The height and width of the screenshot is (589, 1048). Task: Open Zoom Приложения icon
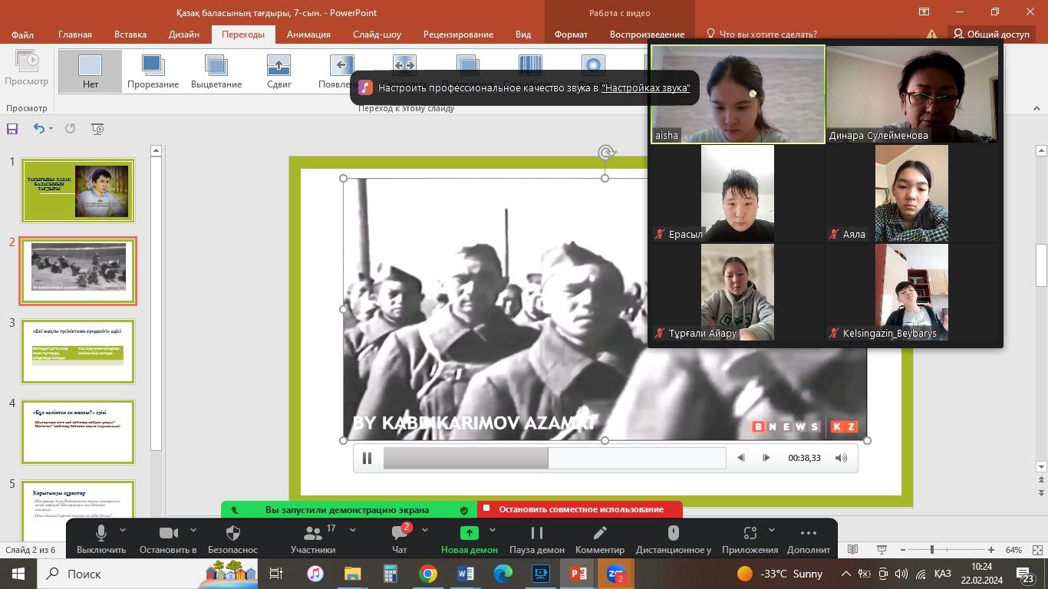pyautogui.click(x=750, y=533)
